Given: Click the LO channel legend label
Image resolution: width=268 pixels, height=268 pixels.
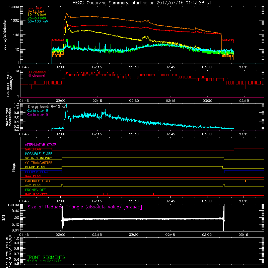Looking at the screenshot, I should pyautogui.click(x=37, y=72).
